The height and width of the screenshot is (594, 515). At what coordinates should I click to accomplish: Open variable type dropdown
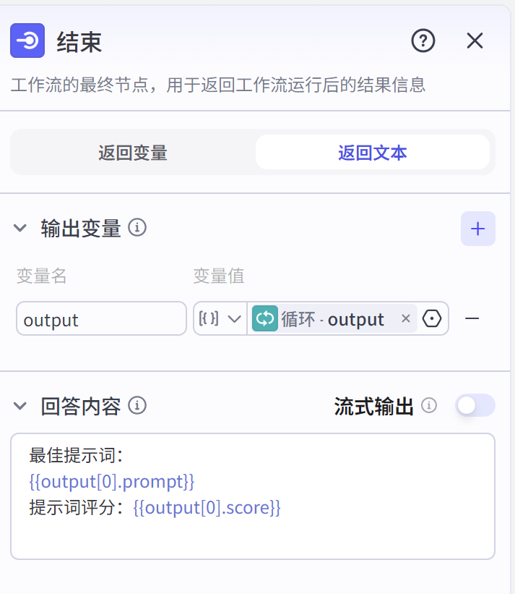pos(220,318)
